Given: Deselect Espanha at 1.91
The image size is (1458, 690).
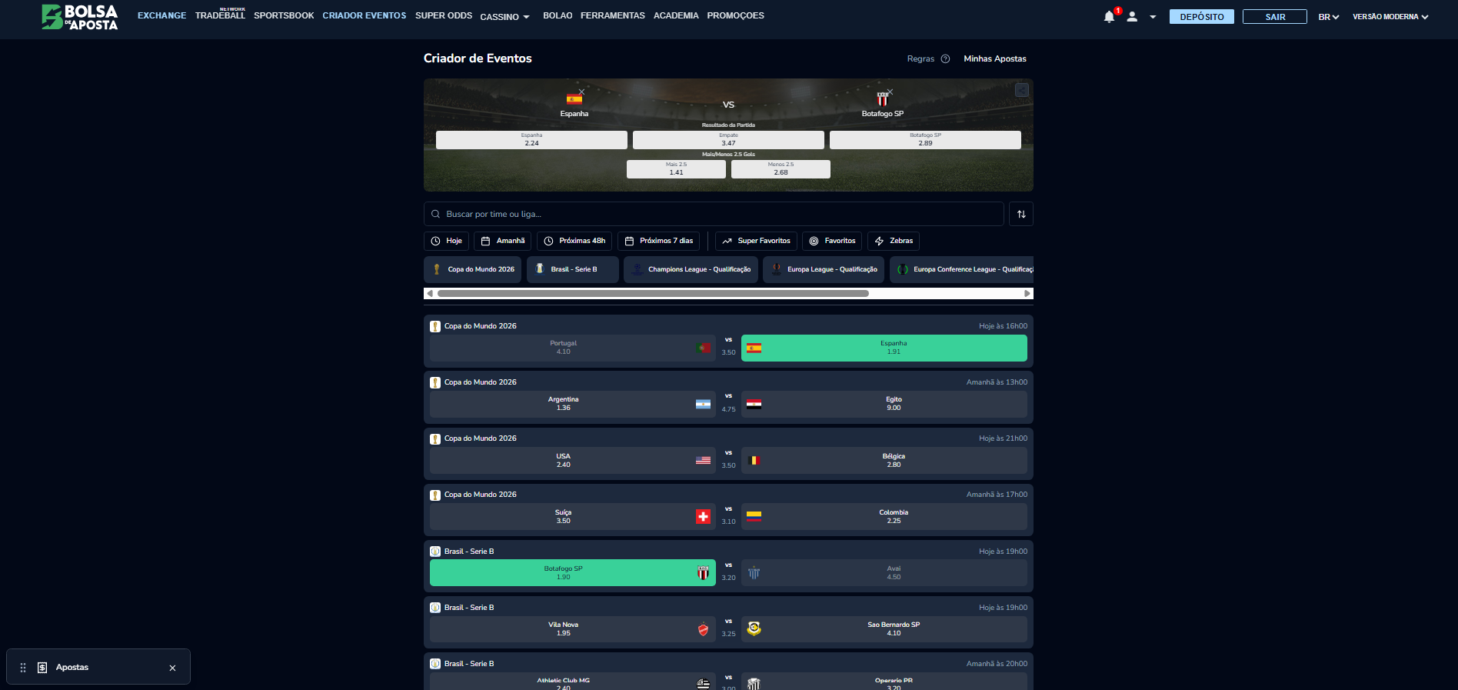Looking at the screenshot, I should coord(884,348).
